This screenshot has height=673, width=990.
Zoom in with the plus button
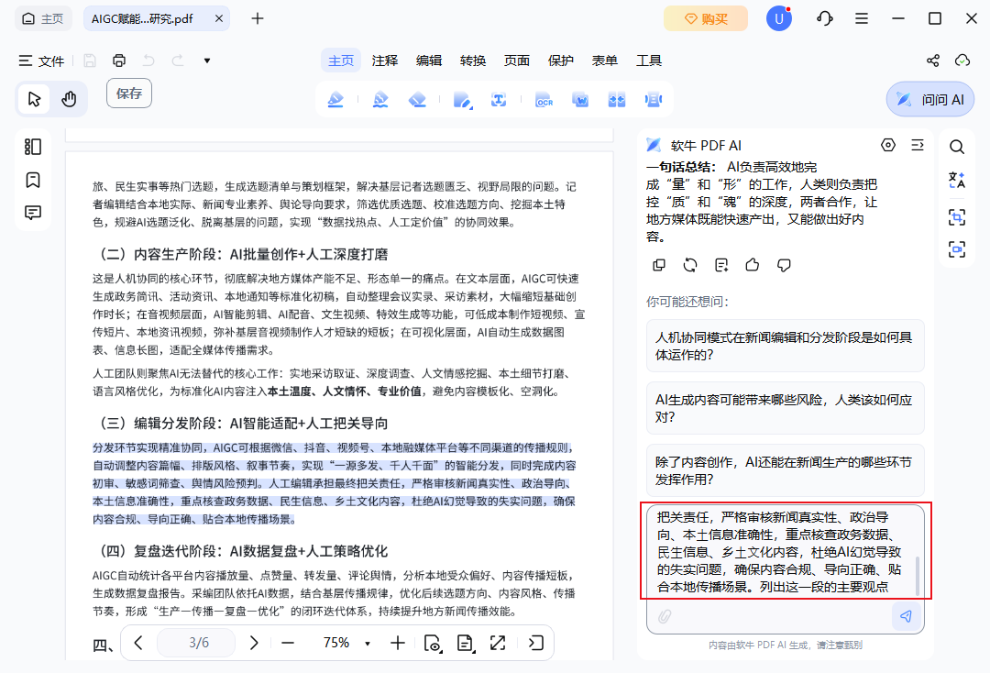[398, 643]
